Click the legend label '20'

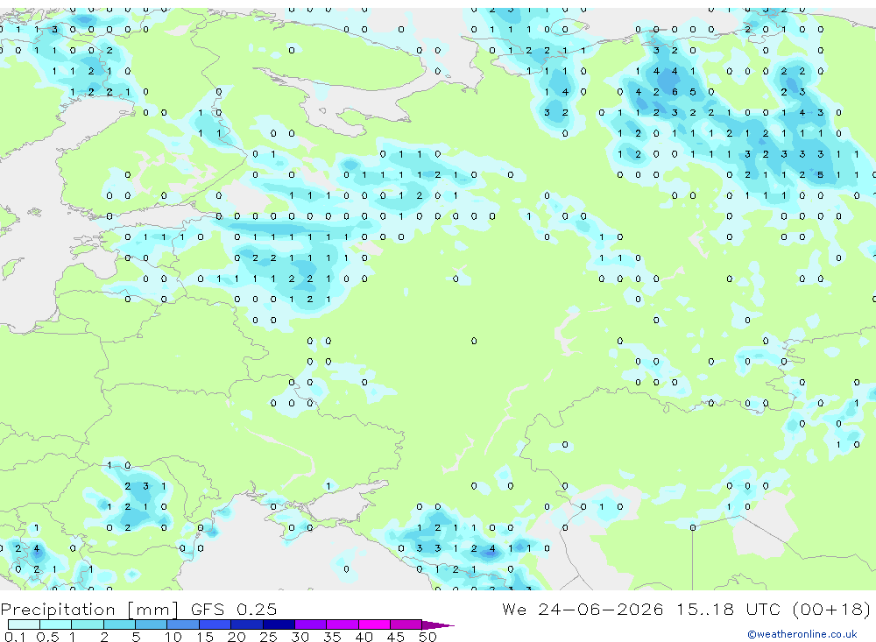237,637
